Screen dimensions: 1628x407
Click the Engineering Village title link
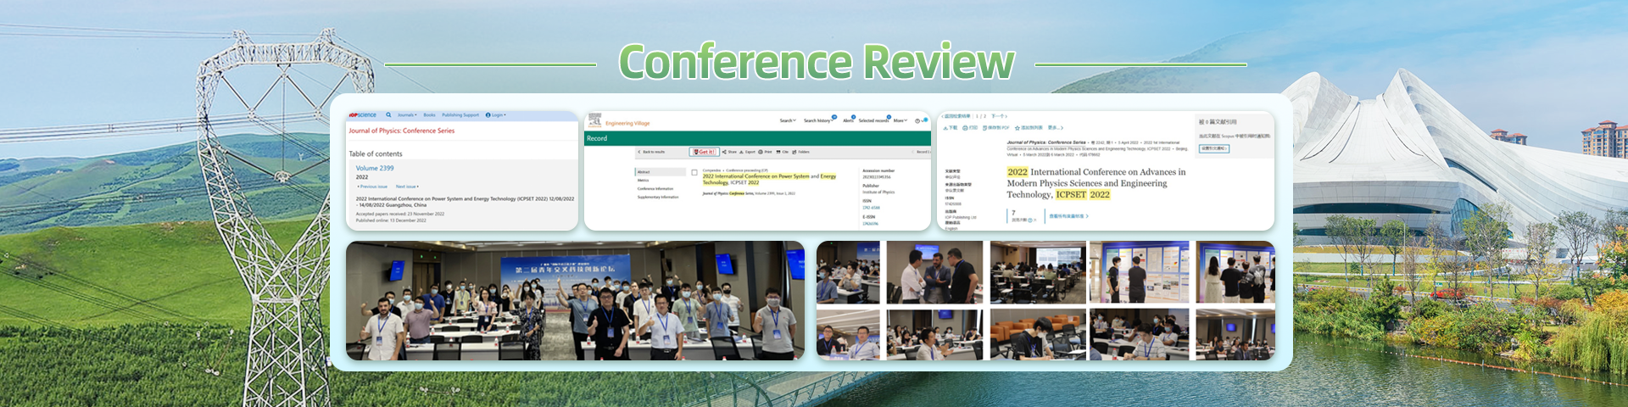(x=627, y=123)
